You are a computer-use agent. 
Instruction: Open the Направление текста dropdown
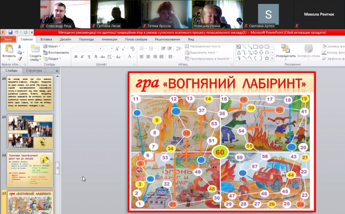[204, 46]
